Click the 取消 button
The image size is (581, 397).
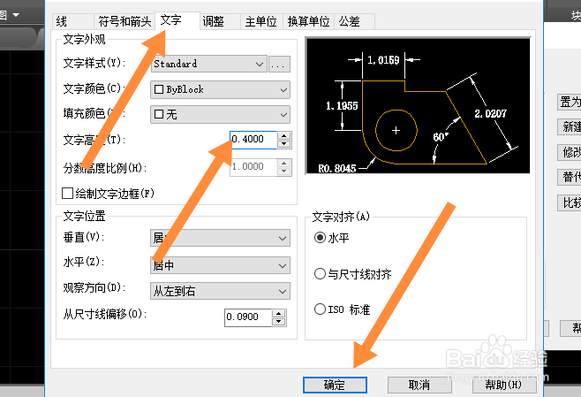419,386
